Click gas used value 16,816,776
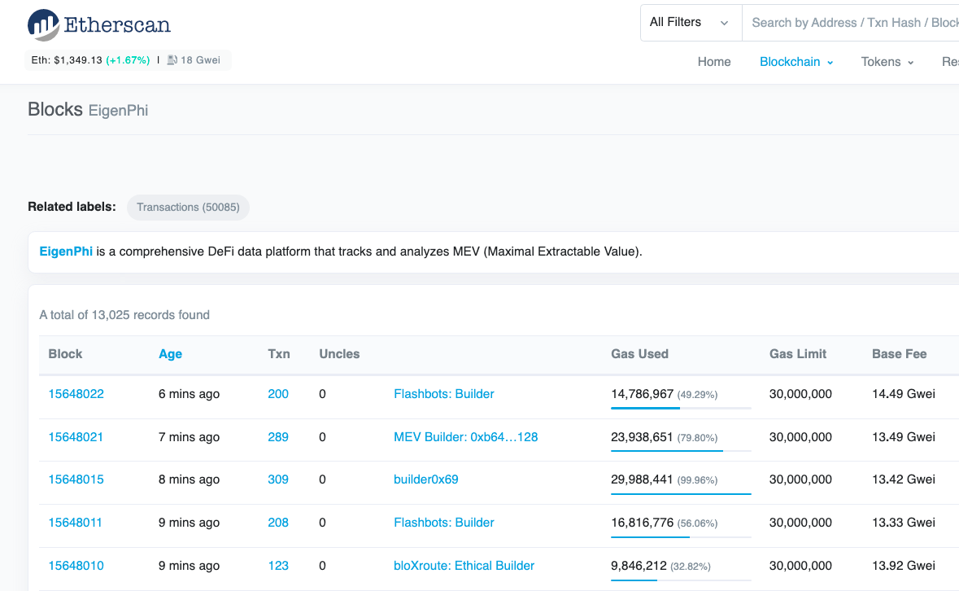Screen dimensions: 959x591 (x=643, y=523)
